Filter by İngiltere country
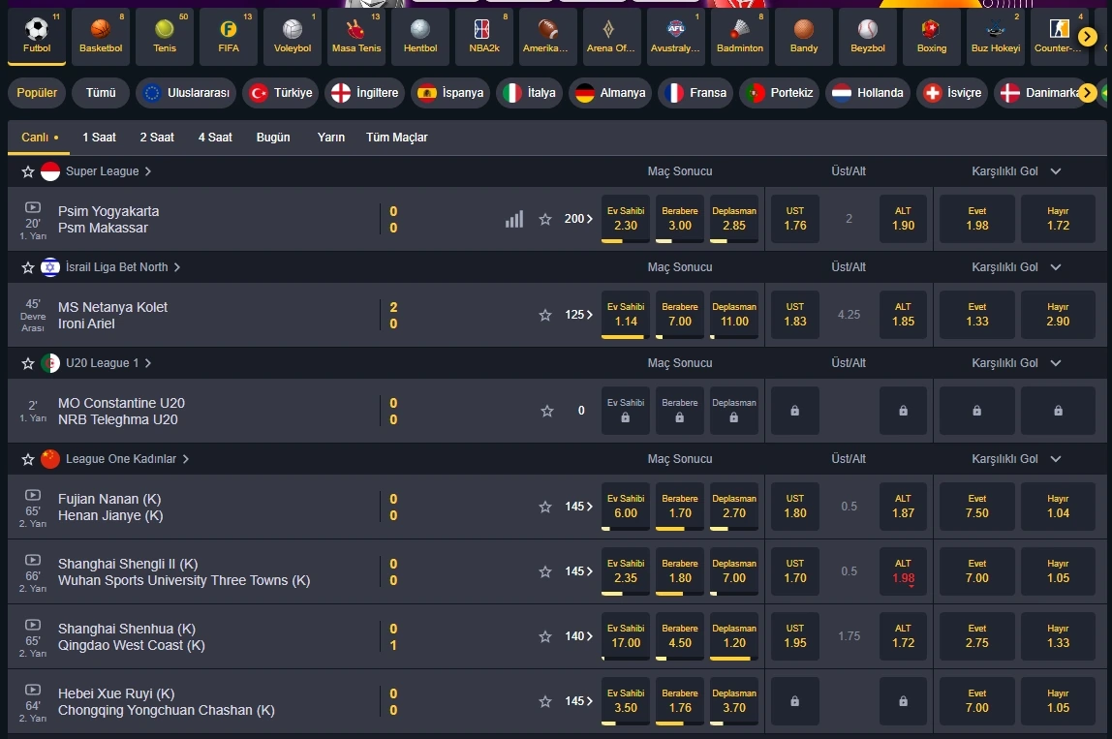Viewport: 1112px width, 739px height. click(x=364, y=93)
